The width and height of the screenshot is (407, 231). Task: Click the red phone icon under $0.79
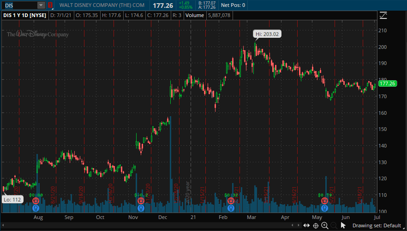[324, 201]
